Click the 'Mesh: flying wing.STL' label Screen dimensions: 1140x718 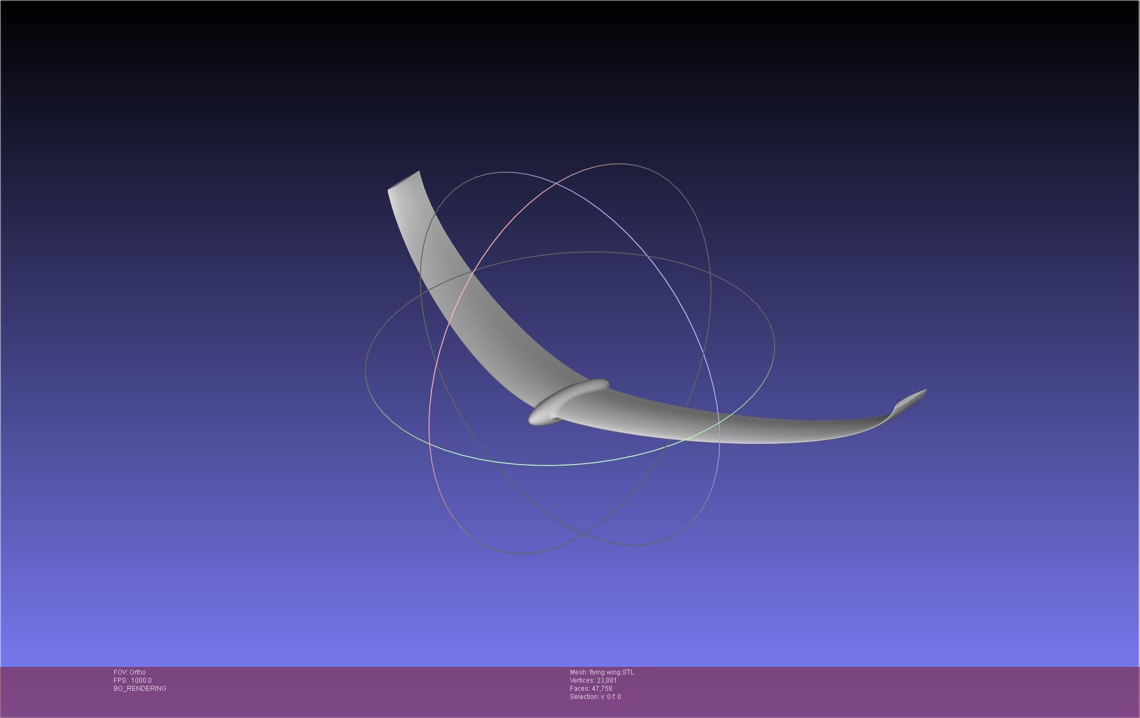click(602, 672)
